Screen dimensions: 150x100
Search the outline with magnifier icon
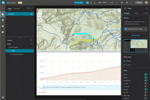[x=31, y=40]
